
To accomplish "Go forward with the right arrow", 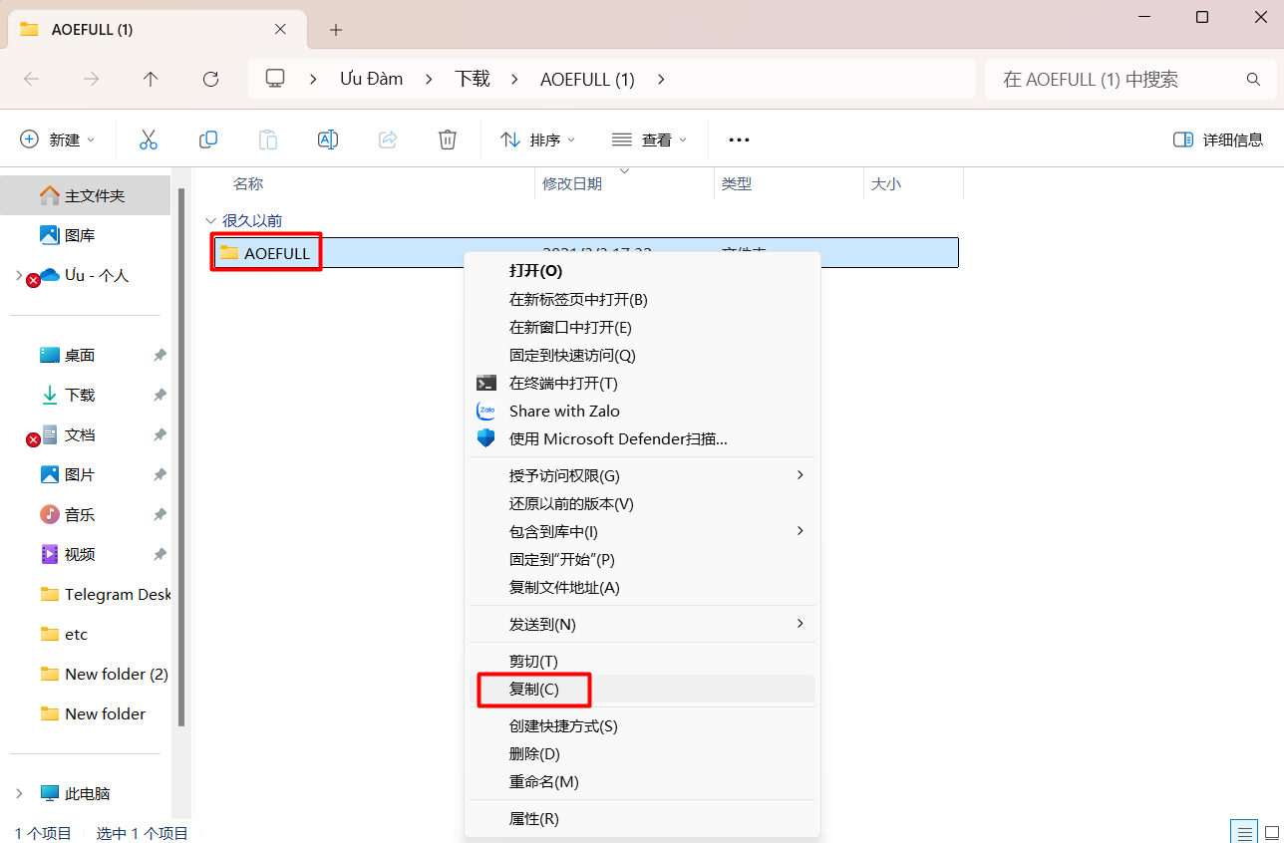I will 91,79.
